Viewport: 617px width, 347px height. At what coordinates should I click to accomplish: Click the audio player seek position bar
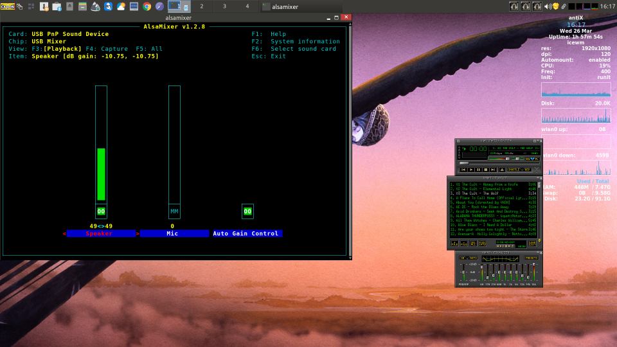click(499, 163)
